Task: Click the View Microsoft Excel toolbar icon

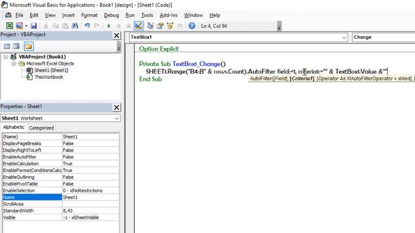Action: [10, 26]
